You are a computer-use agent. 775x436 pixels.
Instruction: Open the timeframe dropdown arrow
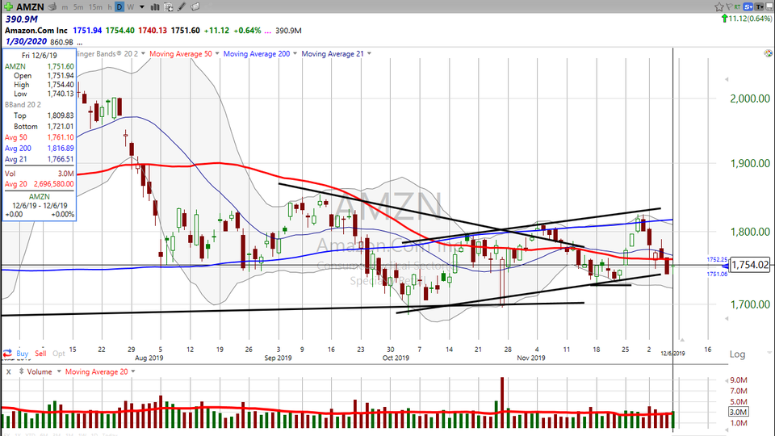point(142,7)
